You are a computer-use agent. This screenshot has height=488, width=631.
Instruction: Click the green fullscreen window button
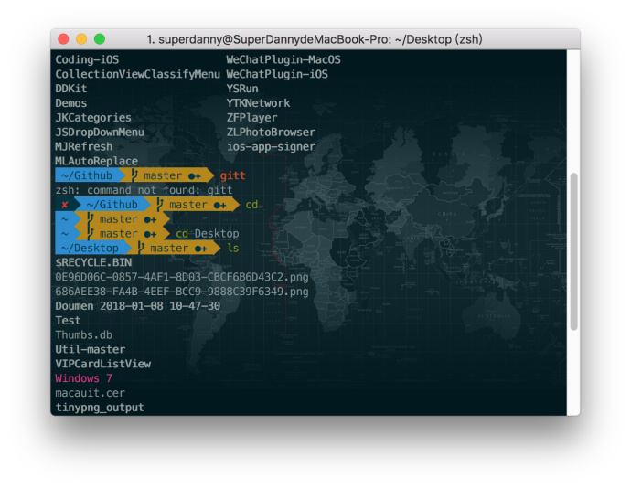(x=100, y=39)
